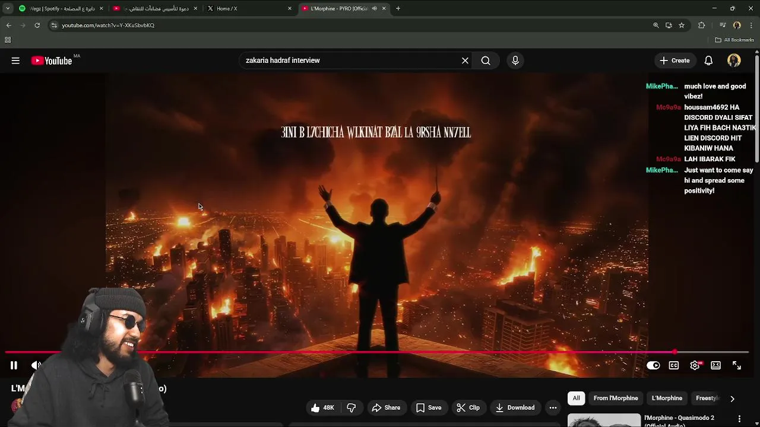Click the Create button
This screenshot has width=760, height=427.
(x=674, y=60)
